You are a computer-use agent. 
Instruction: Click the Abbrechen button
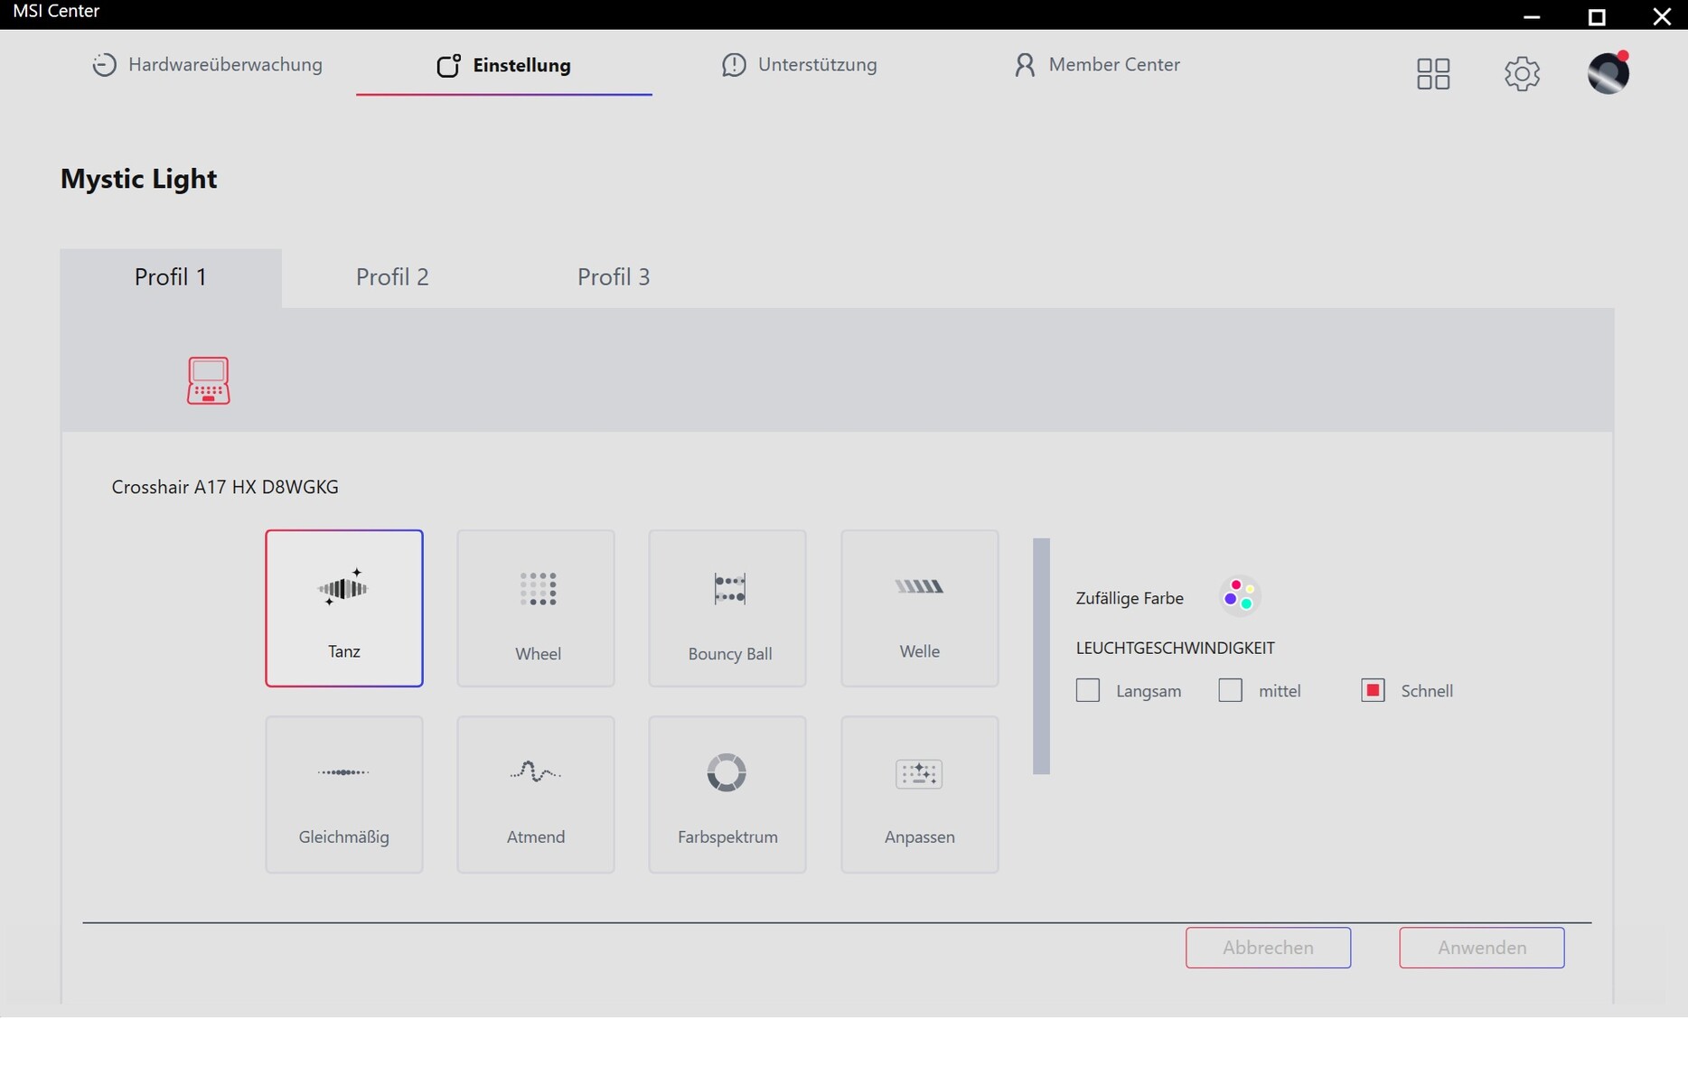click(x=1269, y=948)
